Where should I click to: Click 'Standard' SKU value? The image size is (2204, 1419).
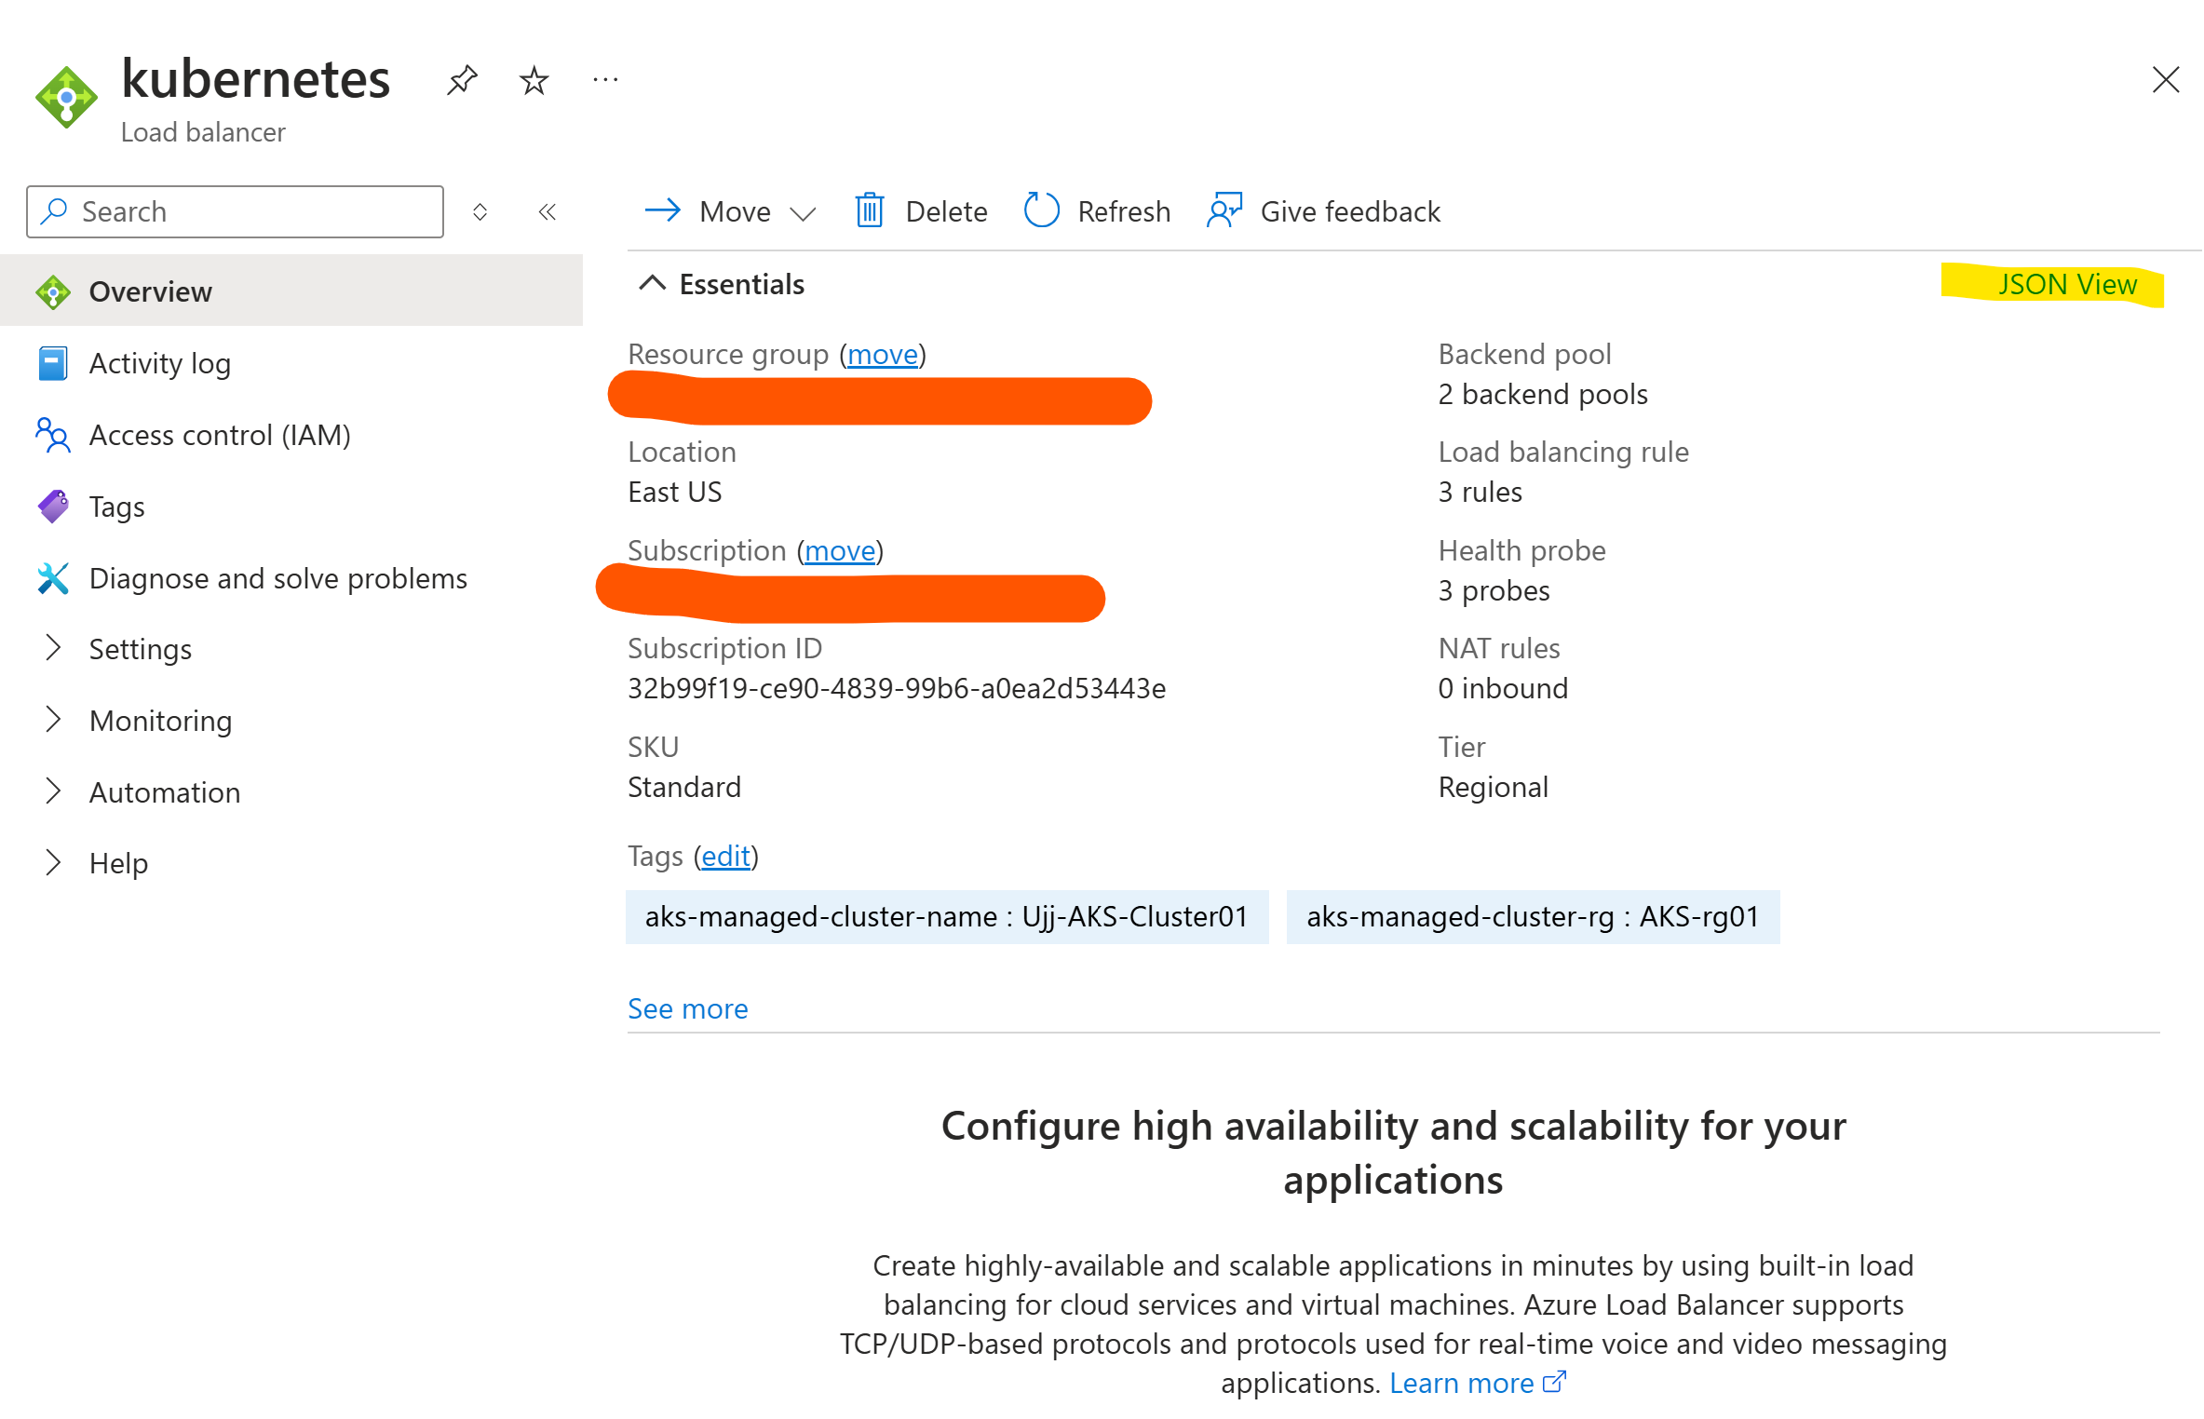point(684,788)
